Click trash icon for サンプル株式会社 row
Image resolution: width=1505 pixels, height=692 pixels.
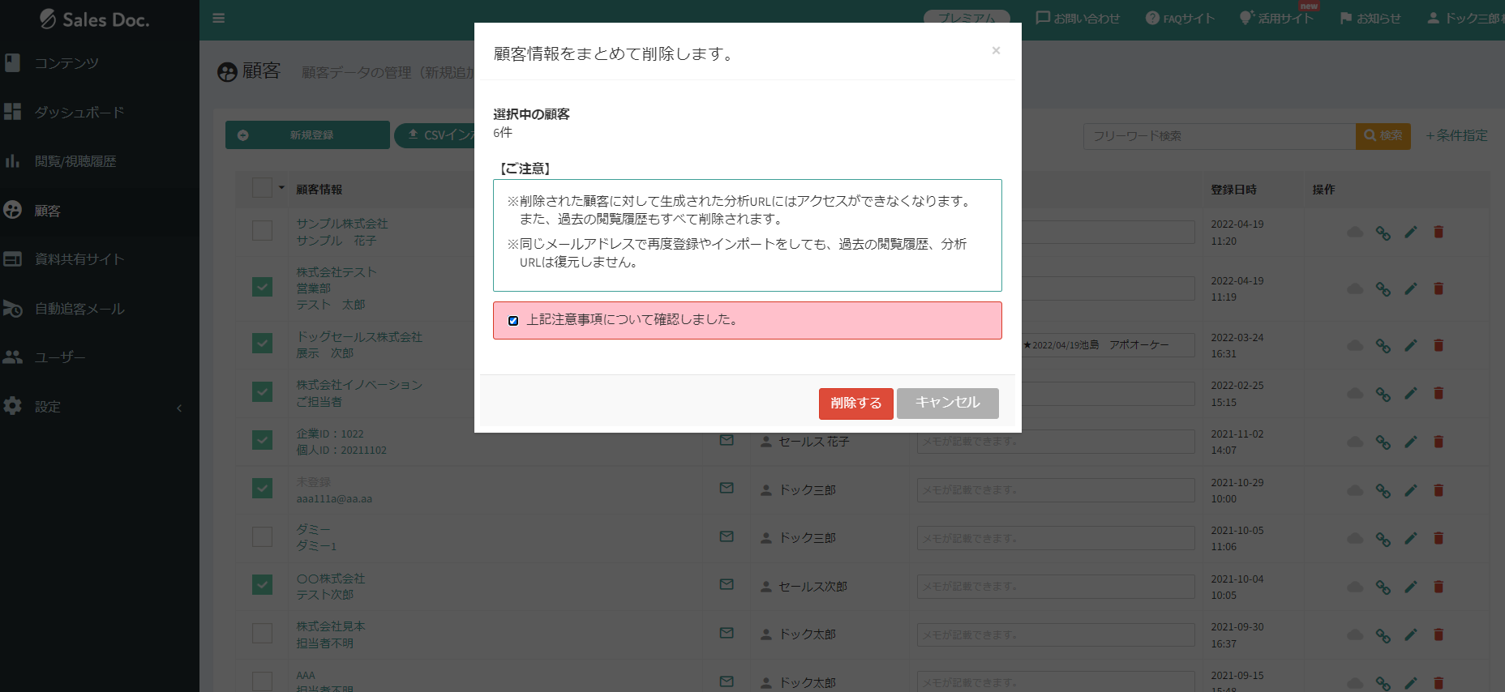pos(1439,233)
